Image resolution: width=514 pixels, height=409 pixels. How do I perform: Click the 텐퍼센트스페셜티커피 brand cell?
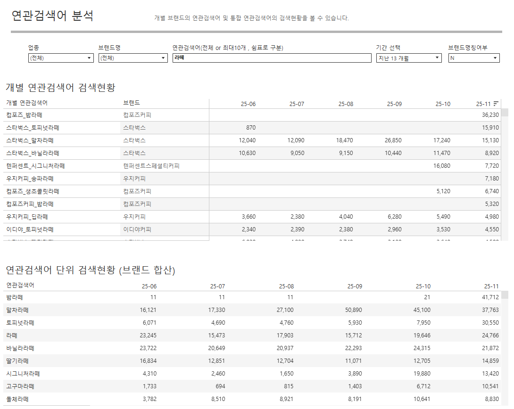point(151,166)
